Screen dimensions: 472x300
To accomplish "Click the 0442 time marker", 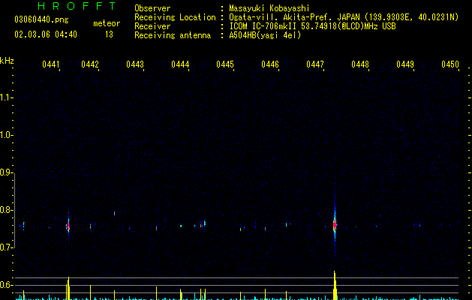I will click(90, 64).
